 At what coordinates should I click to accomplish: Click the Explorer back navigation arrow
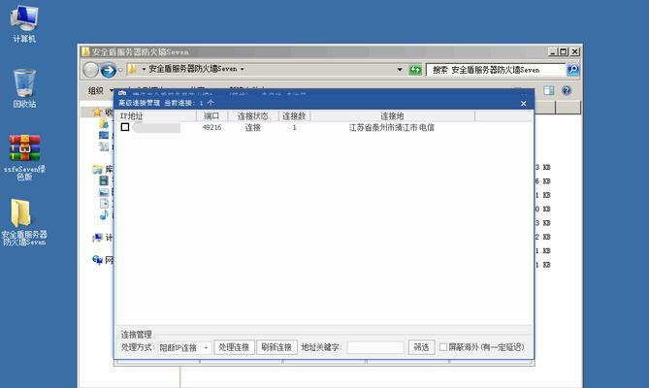pyautogui.click(x=90, y=70)
